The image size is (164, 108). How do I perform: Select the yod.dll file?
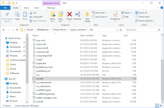pos(84,102)
